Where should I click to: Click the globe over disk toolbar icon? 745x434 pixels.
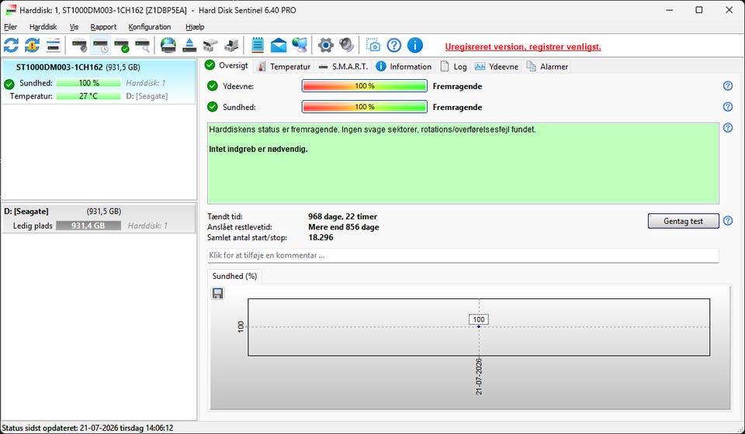[x=168, y=46]
